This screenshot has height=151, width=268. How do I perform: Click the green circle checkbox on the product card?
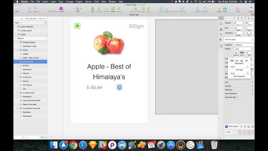click(77, 26)
